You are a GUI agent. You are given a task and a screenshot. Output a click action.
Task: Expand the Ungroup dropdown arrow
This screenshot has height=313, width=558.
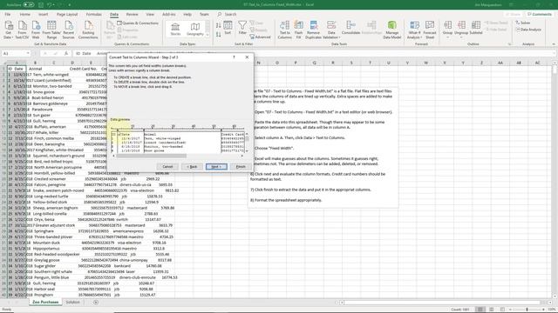(461, 37)
